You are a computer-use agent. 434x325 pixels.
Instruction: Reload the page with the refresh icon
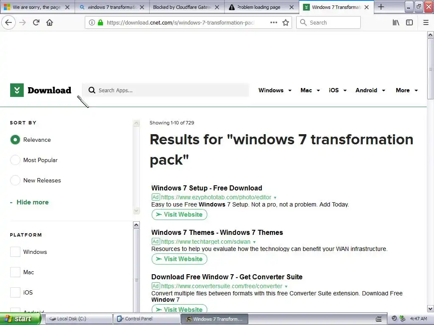click(36, 22)
